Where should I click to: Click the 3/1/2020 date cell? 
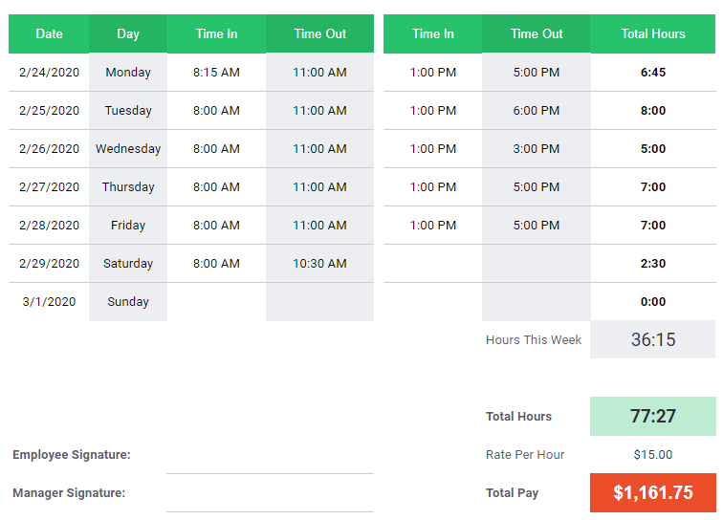pos(49,302)
